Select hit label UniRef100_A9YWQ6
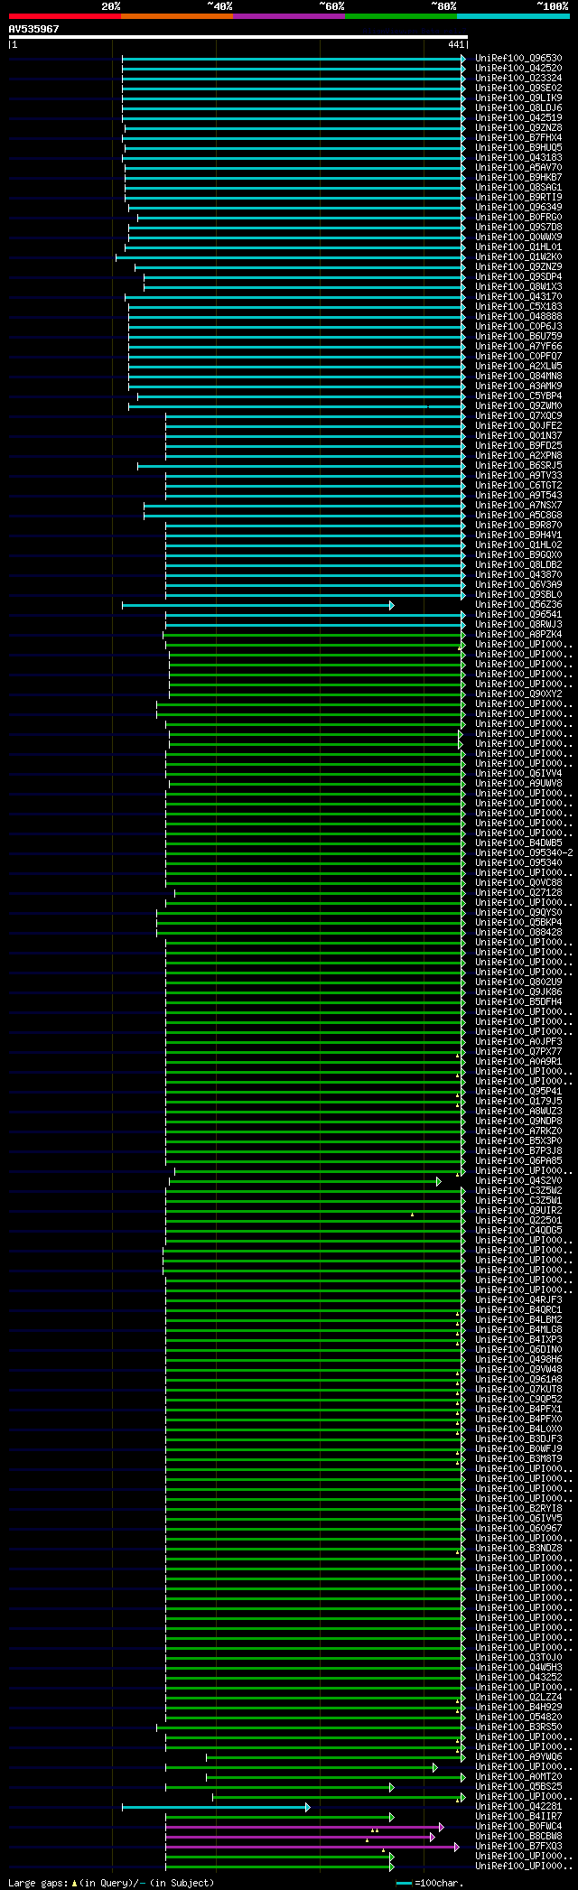Viewport: 578px width, 1890px height. coord(518,1757)
